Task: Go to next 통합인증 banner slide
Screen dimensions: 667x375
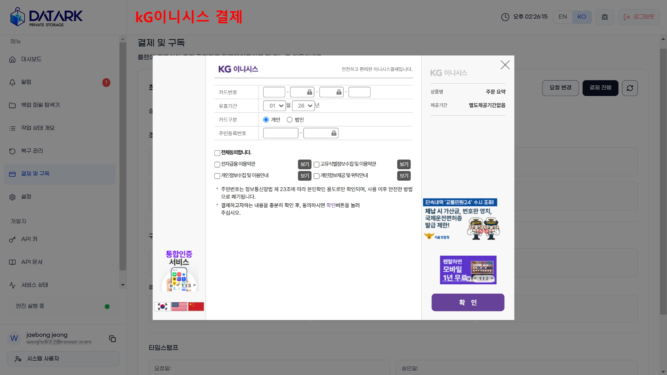Action: click(x=194, y=285)
